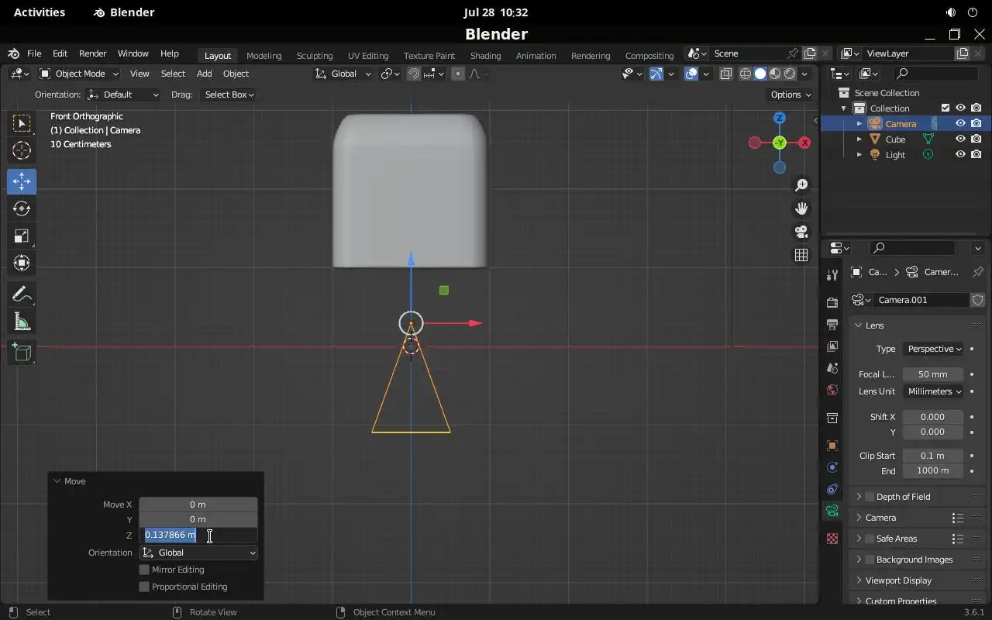Pick the Transform tool

22,263
